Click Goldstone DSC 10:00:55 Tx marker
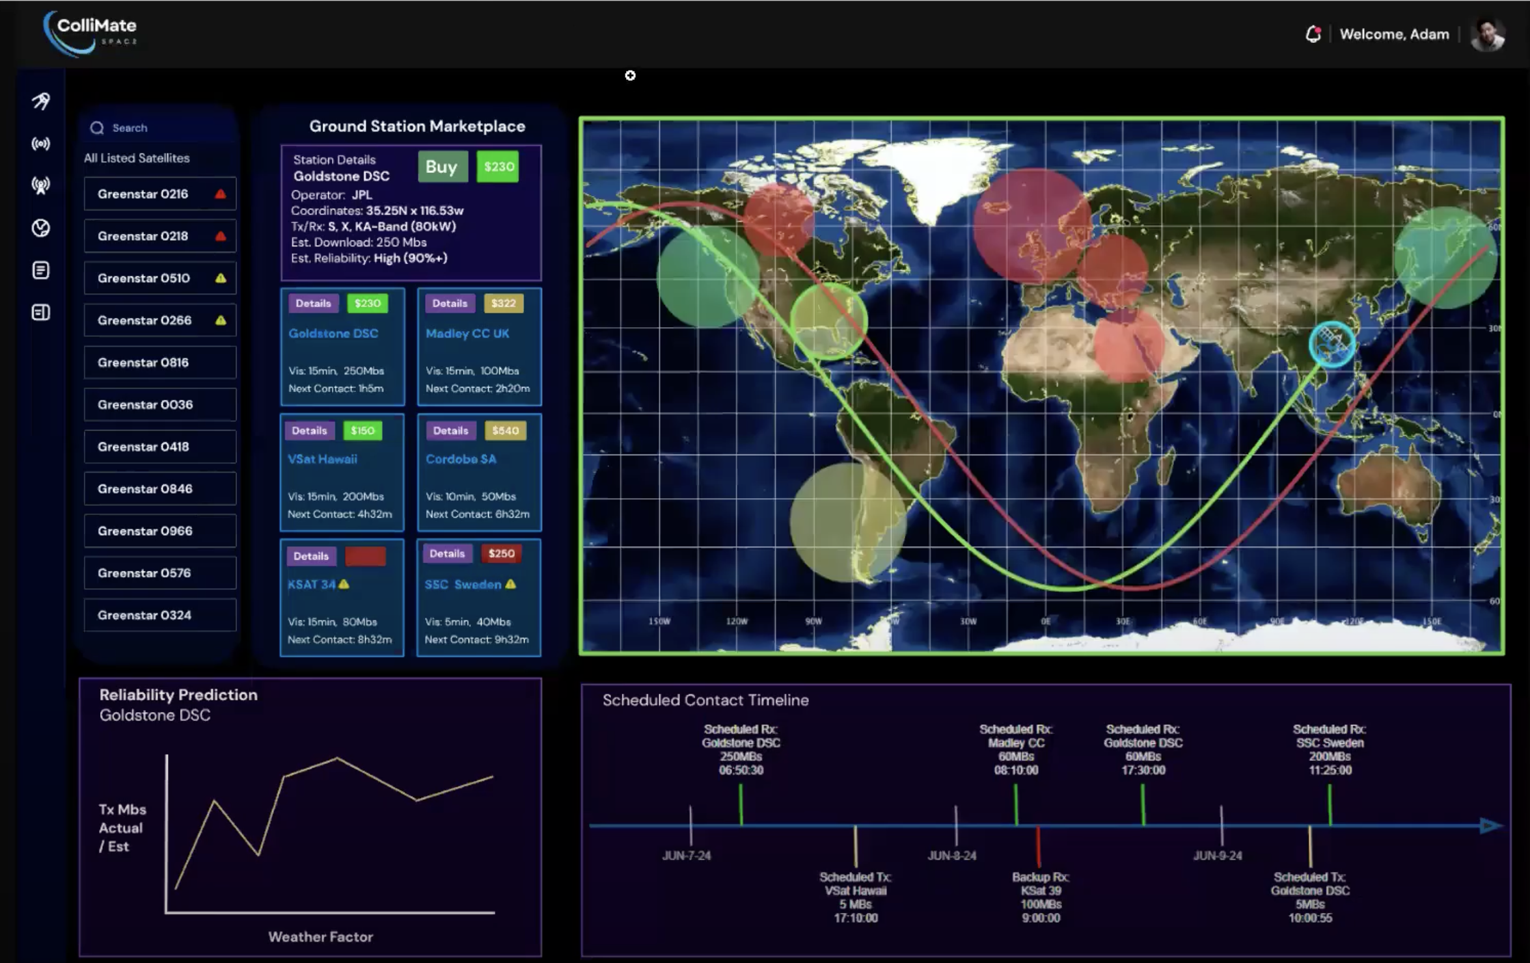This screenshot has width=1530, height=963. (x=1310, y=846)
